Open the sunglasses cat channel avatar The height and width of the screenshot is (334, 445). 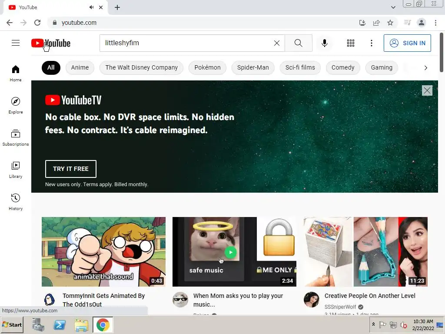[x=180, y=300]
